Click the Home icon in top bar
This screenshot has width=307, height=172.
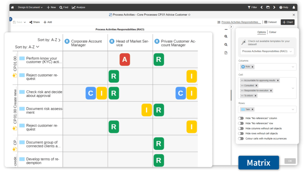12,7
